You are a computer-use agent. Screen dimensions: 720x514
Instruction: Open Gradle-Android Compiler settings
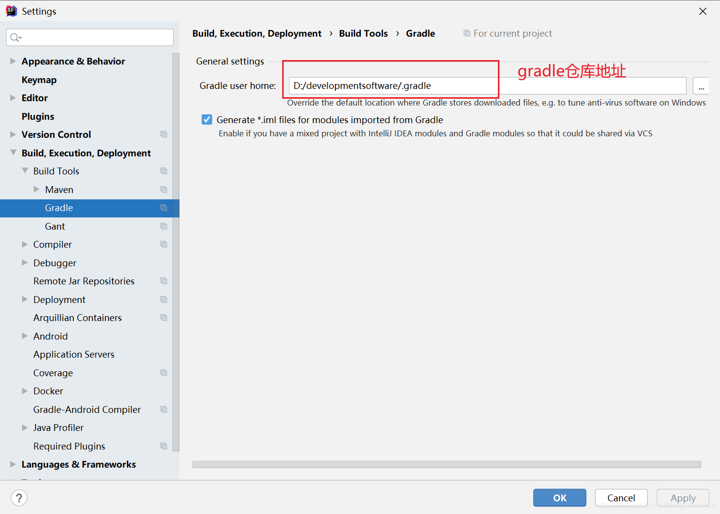(x=87, y=409)
